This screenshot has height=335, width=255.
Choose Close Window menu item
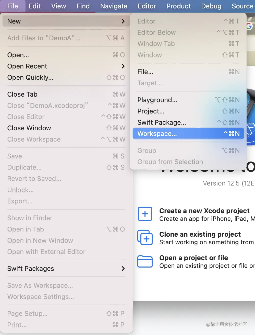(66, 128)
